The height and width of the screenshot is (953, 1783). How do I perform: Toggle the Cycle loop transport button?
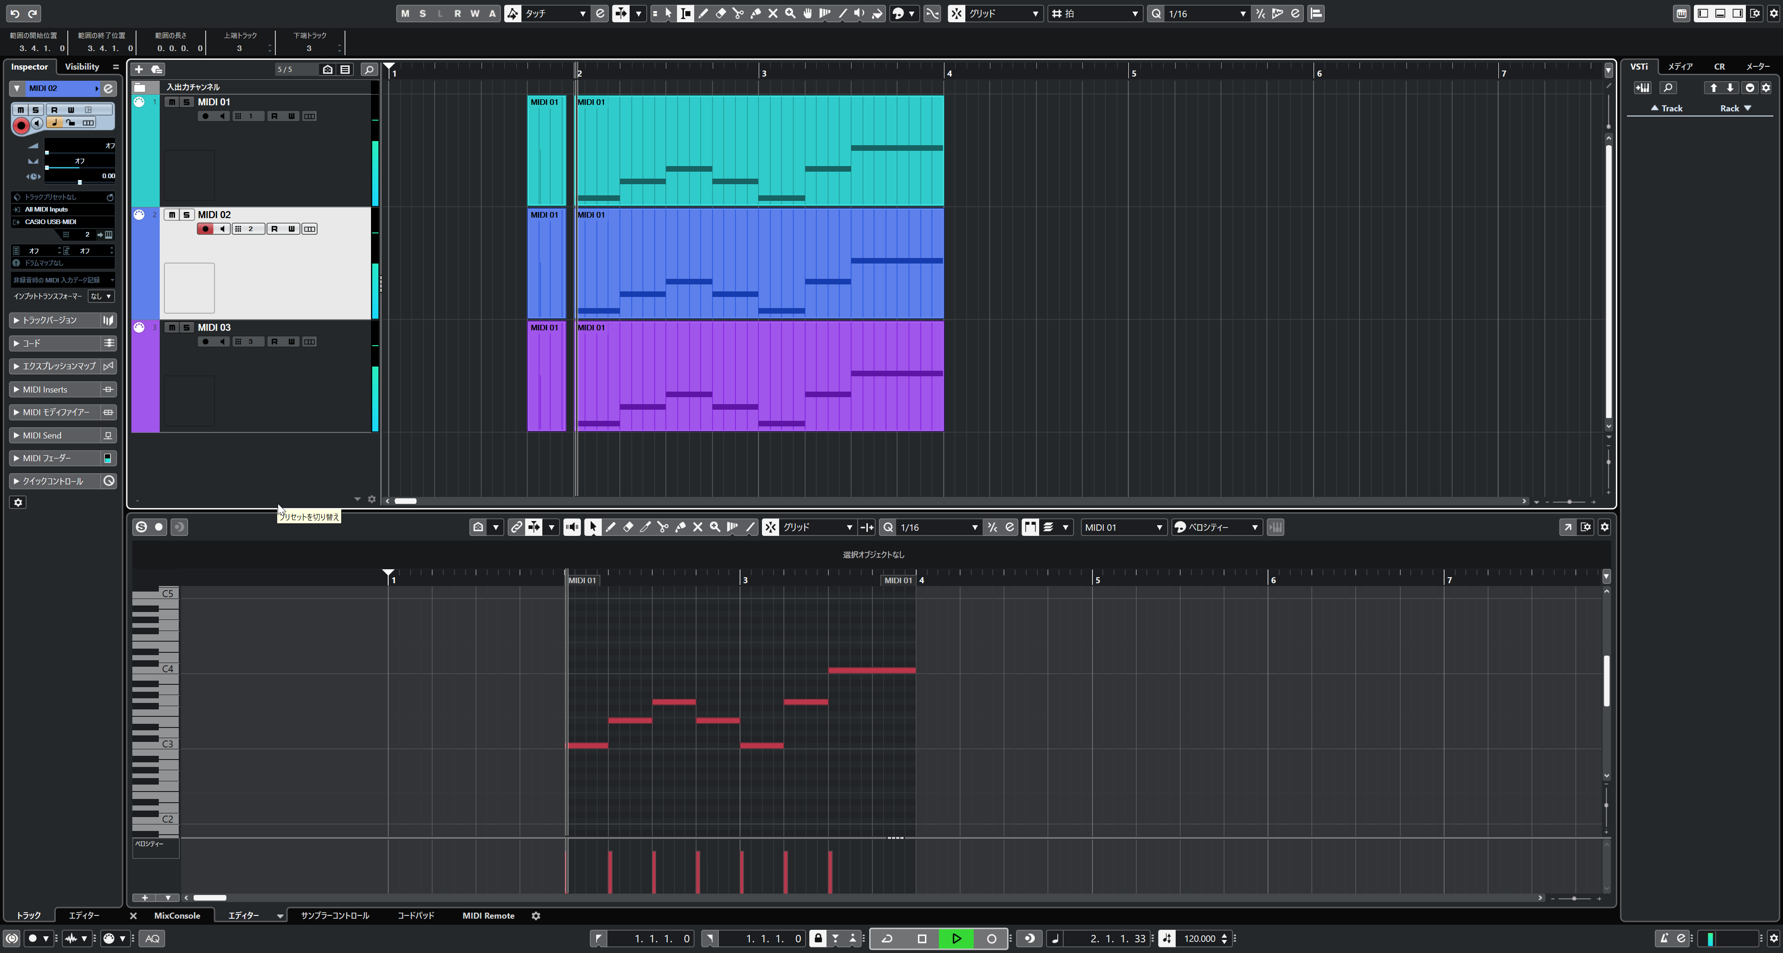[x=887, y=939]
